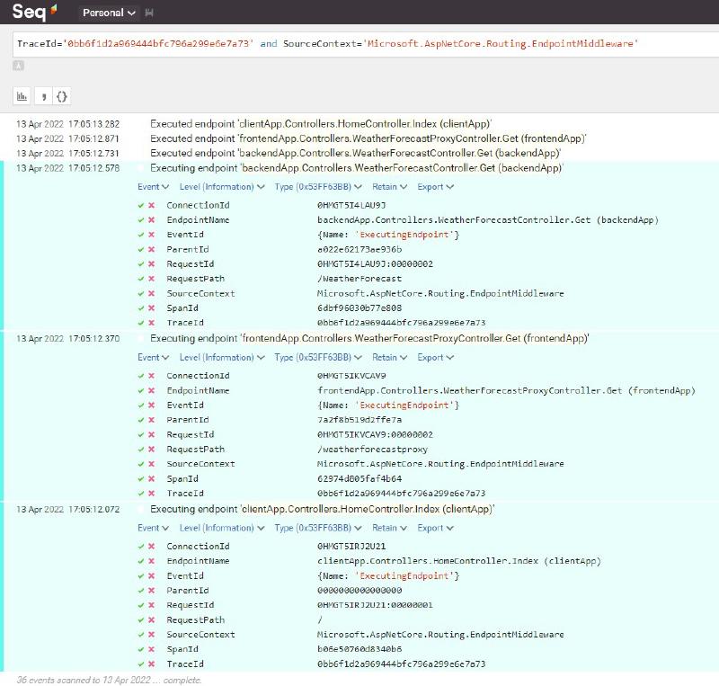Click red X next to EndpointName of frontendApp event

coord(151,391)
